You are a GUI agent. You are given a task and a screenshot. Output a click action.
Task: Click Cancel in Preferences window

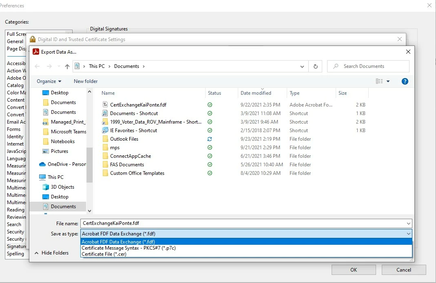(403, 270)
